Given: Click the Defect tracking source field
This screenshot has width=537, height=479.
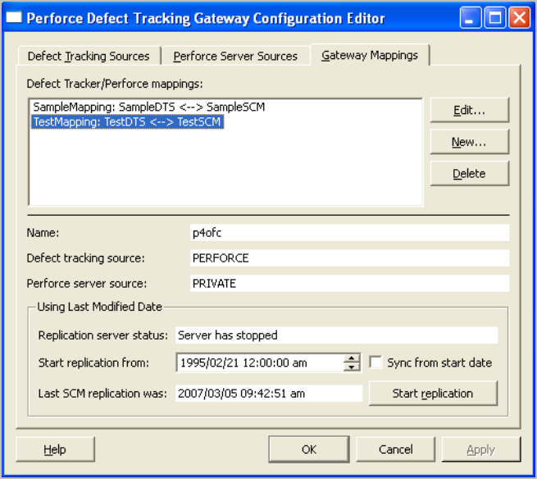Looking at the screenshot, I should [x=348, y=258].
